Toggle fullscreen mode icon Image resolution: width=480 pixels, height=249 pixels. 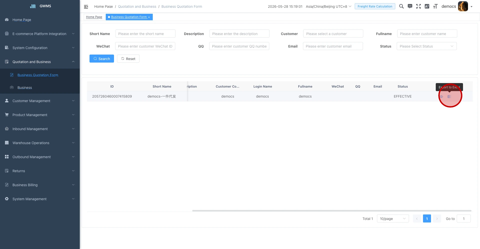pos(418,6)
